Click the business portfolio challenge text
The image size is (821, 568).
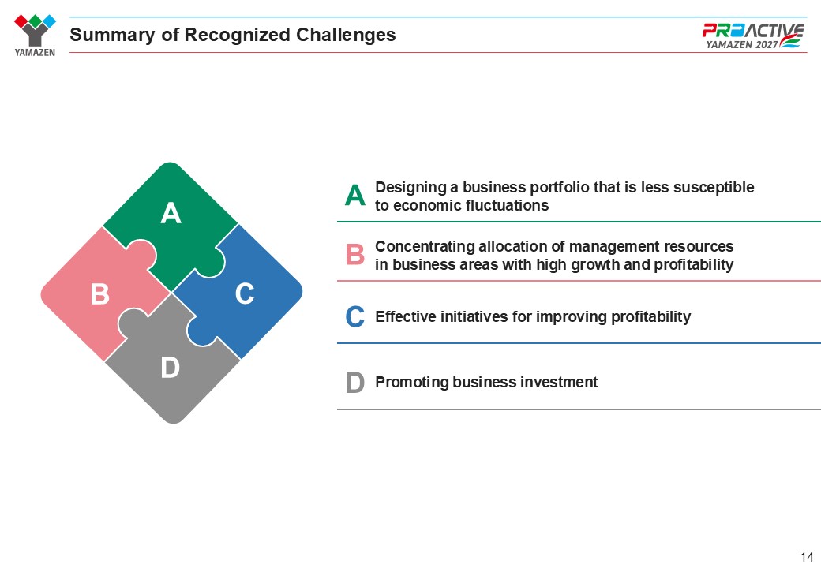point(564,196)
